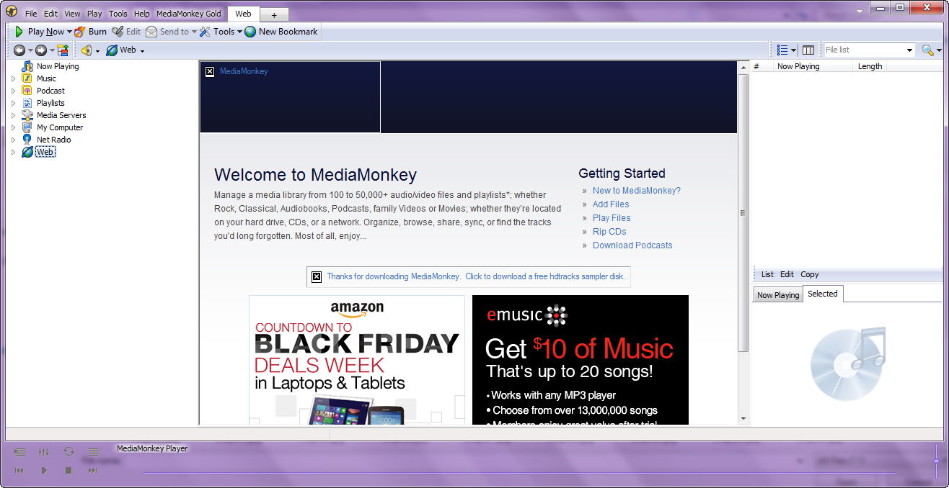Viewport: 949px width, 488px height.
Task: Close the hdtracks sampler notification
Action: 316,276
